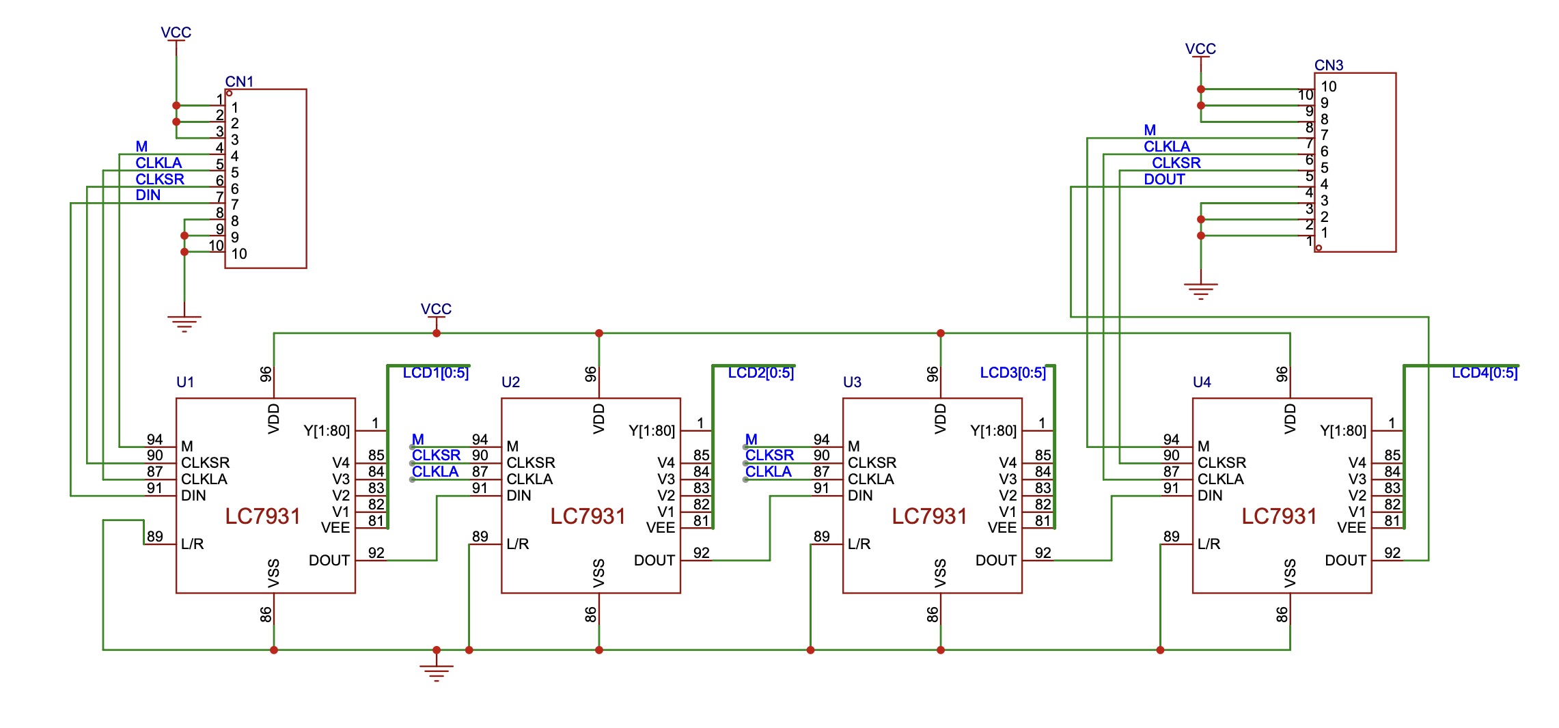The width and height of the screenshot is (1559, 728).
Task: Select the LCD3[0:5] bus label
Action: 1013,373
